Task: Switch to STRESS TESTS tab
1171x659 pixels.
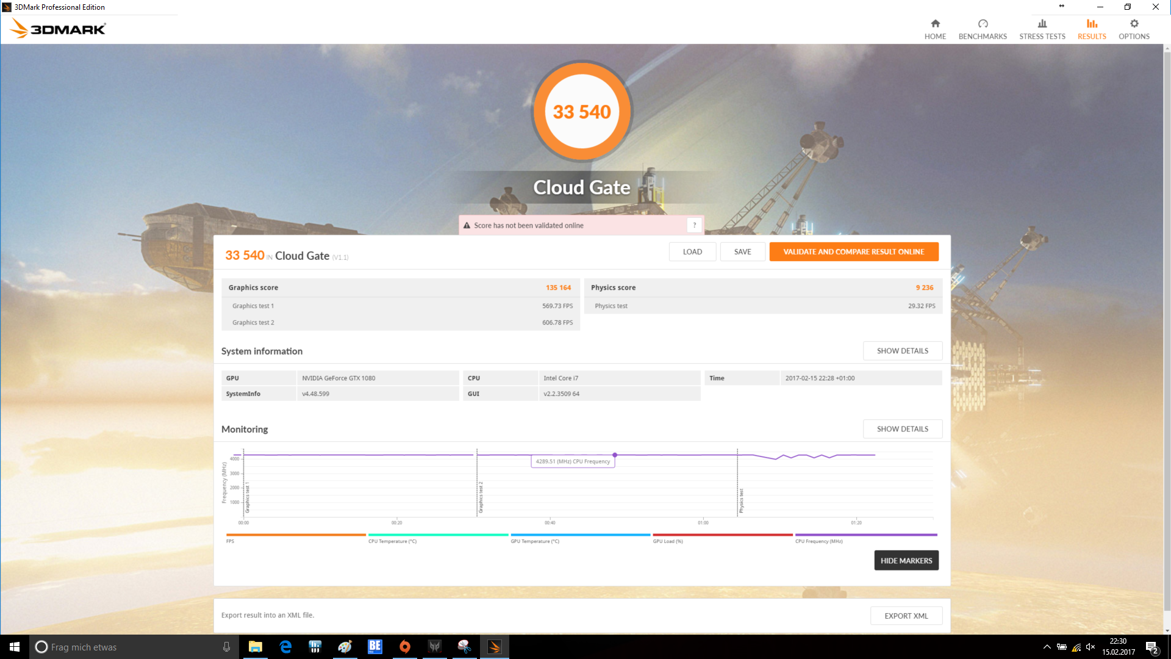Action: click(x=1042, y=29)
